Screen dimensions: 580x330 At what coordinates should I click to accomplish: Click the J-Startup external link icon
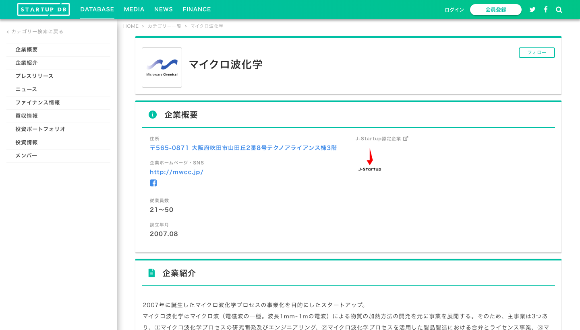click(406, 138)
